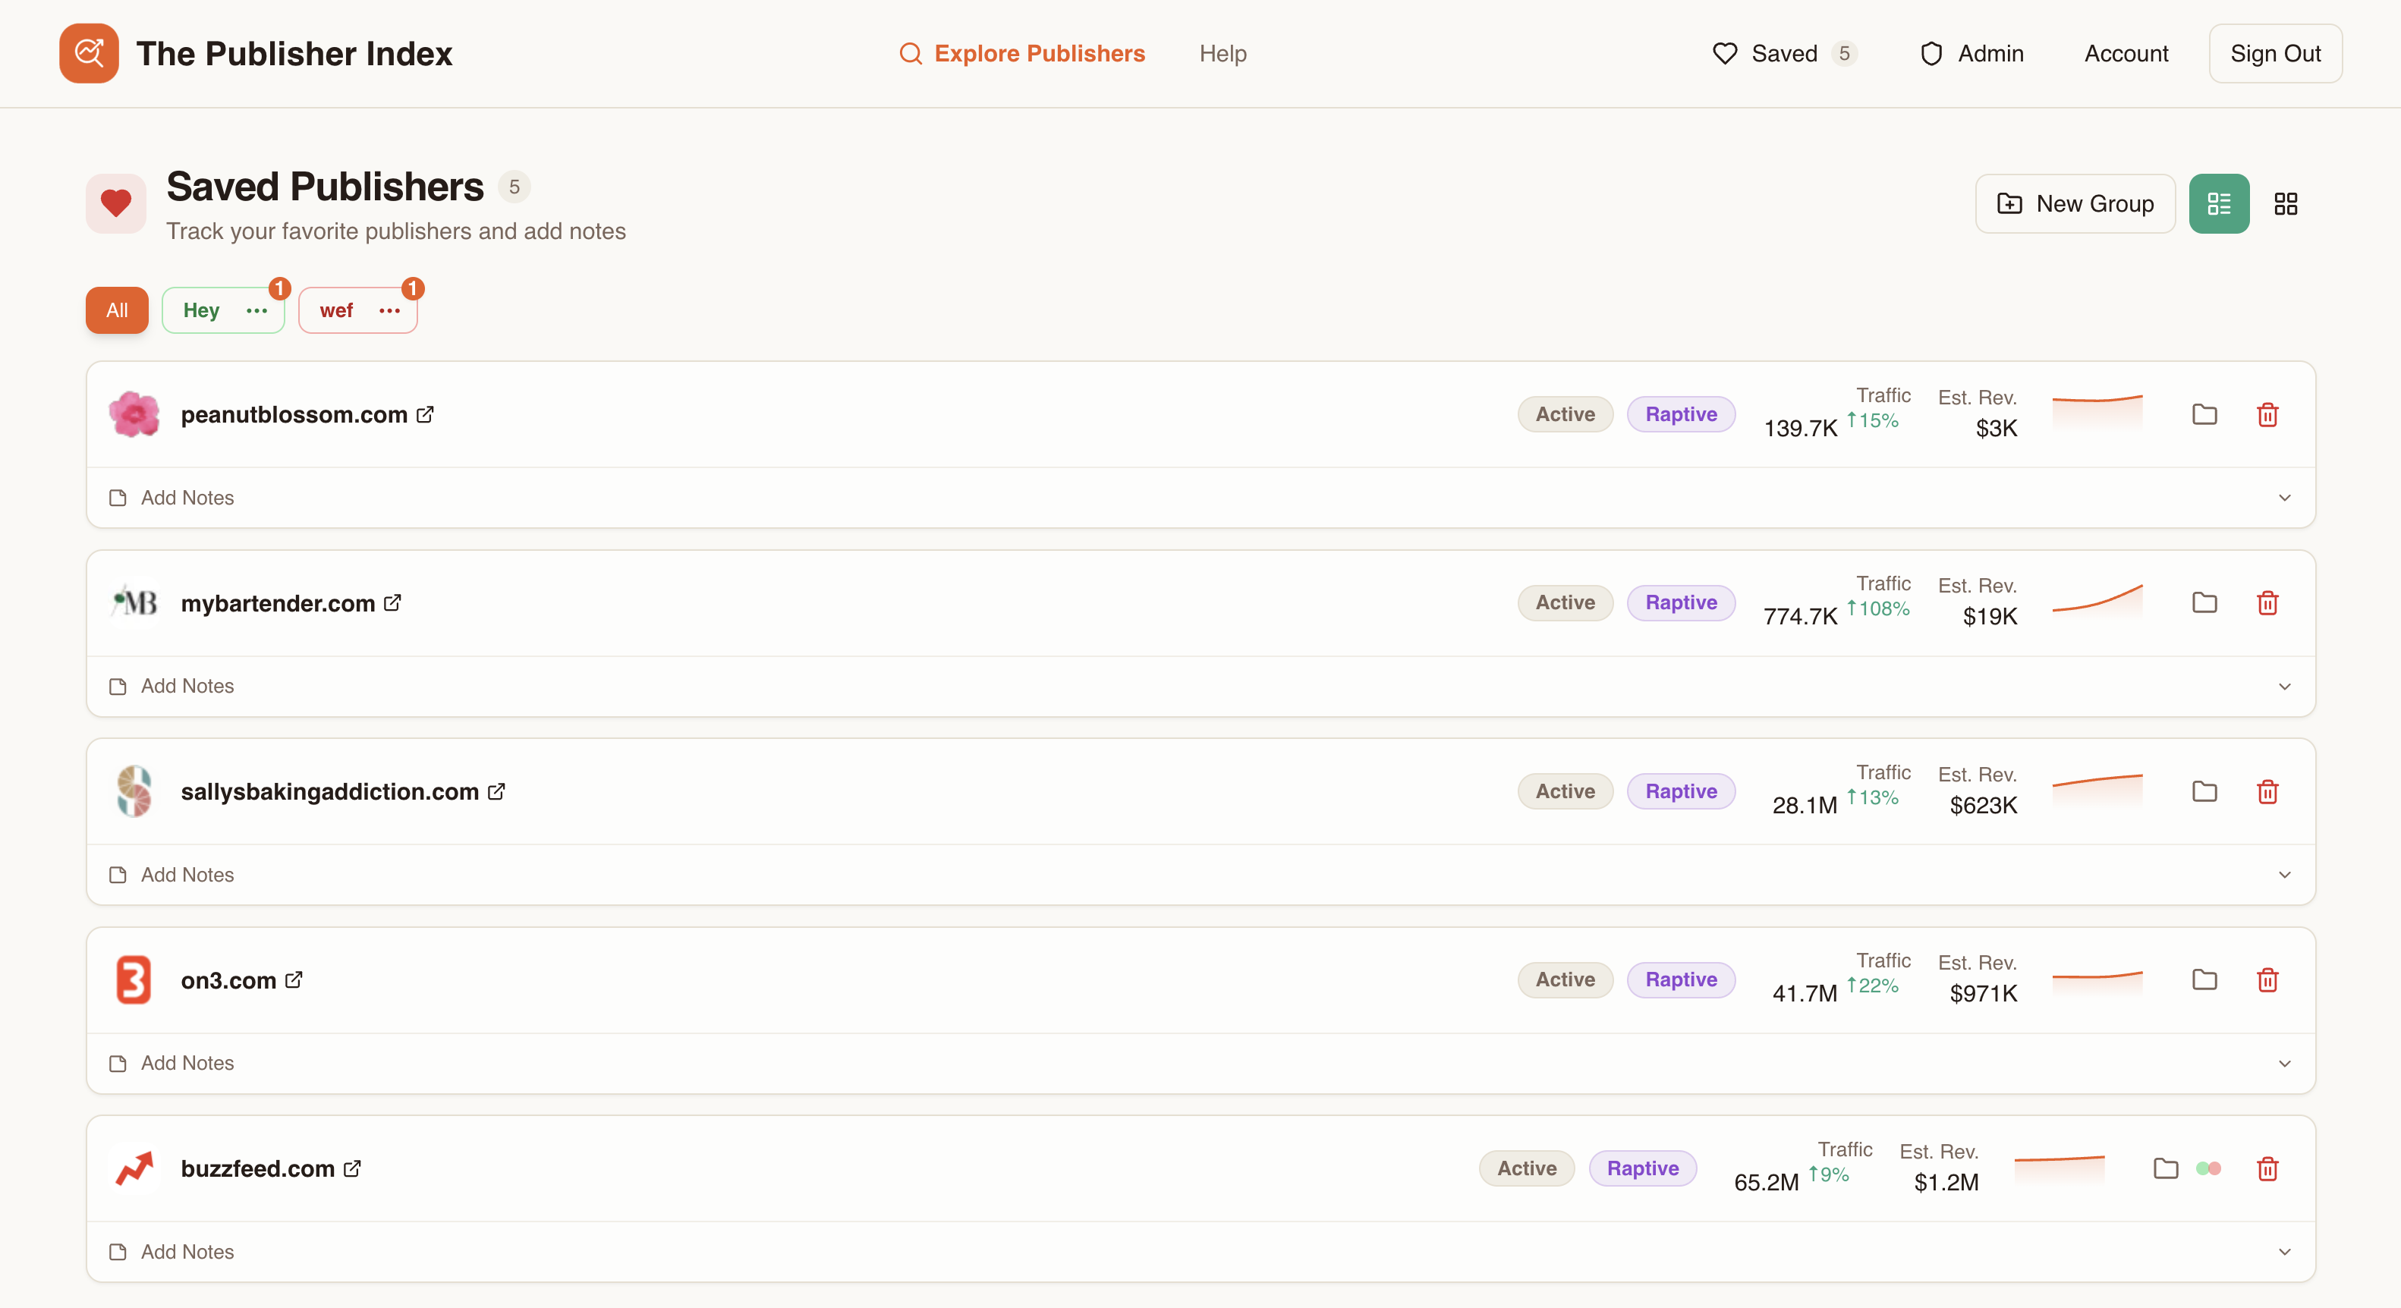Image resolution: width=2401 pixels, height=1308 pixels.
Task: Delete mybartender.com with its trash icon
Action: point(2267,602)
